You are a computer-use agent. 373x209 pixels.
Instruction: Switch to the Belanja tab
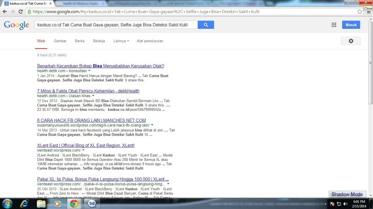(99, 41)
